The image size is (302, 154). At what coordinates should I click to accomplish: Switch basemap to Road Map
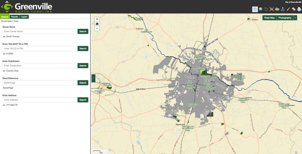click(x=269, y=18)
